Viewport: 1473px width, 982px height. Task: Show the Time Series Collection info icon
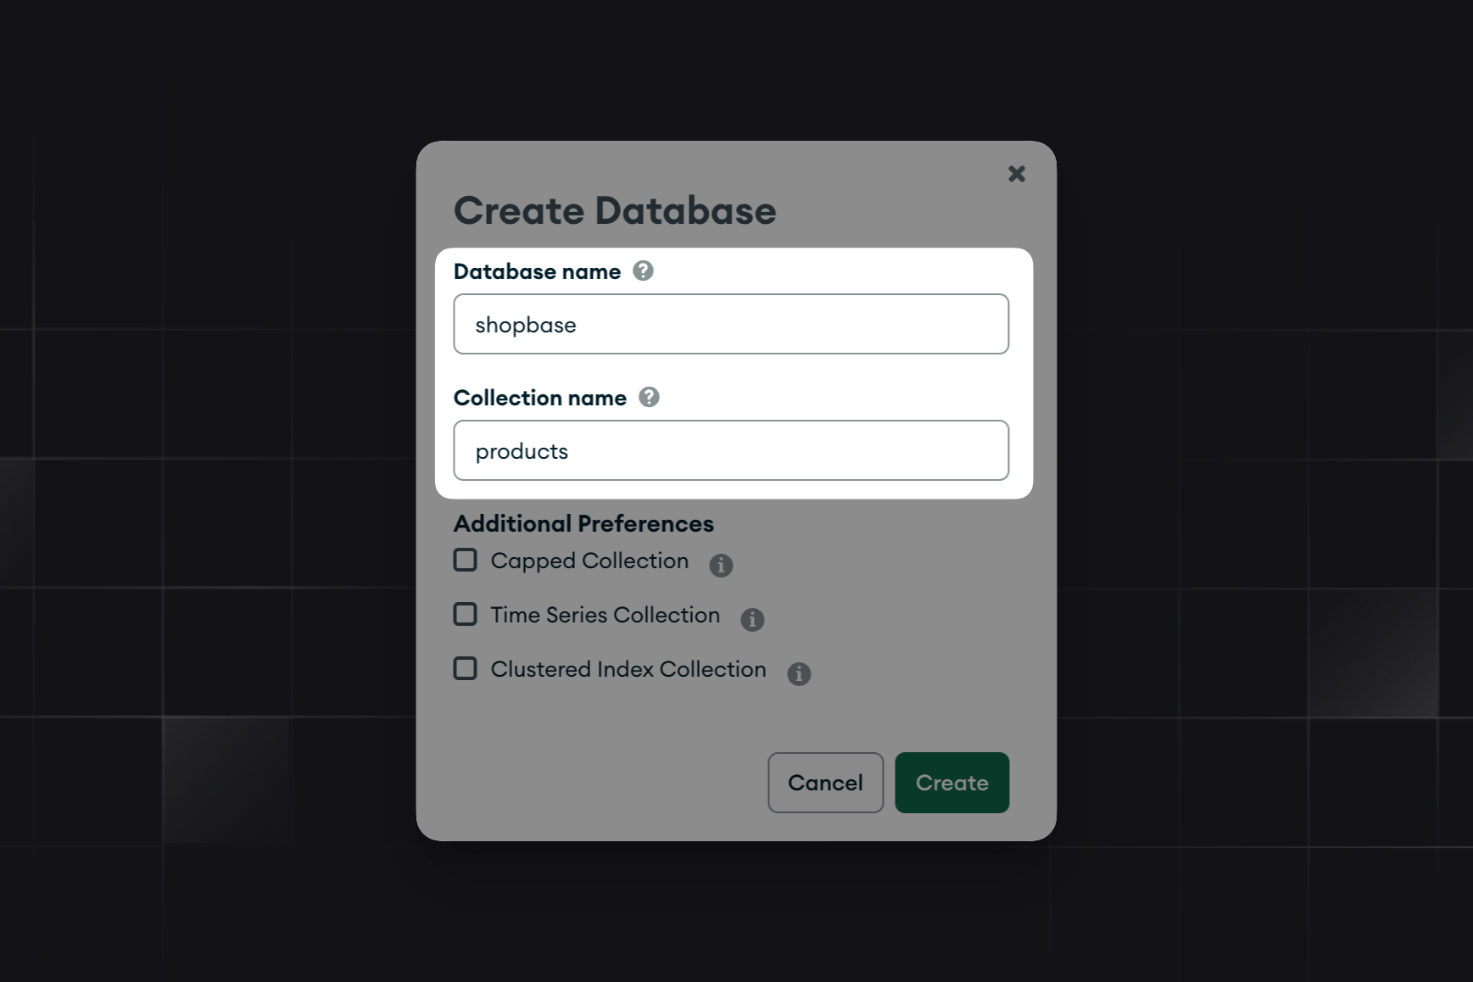tap(752, 619)
